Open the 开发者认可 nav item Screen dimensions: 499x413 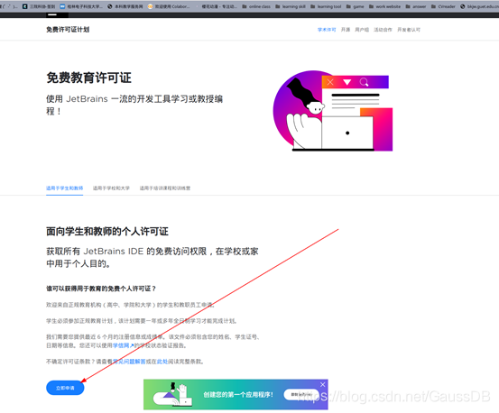(409, 30)
